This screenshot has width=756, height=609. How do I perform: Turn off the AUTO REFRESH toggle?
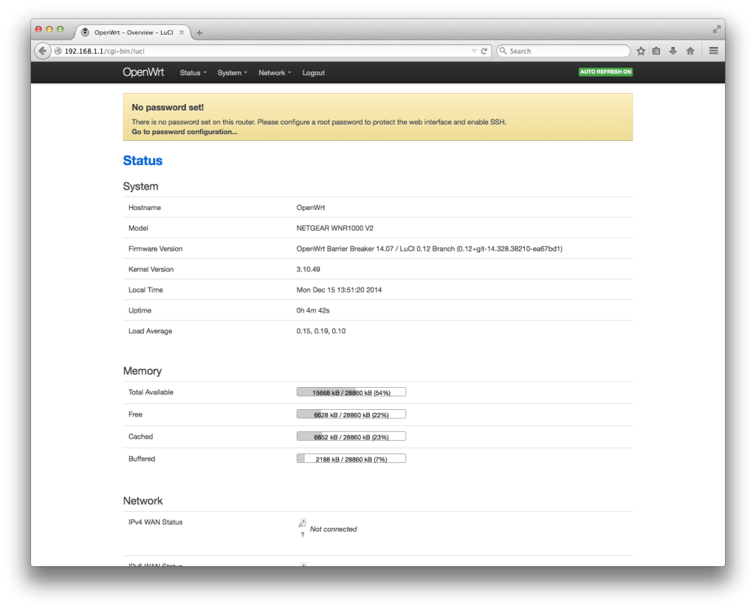coord(605,72)
